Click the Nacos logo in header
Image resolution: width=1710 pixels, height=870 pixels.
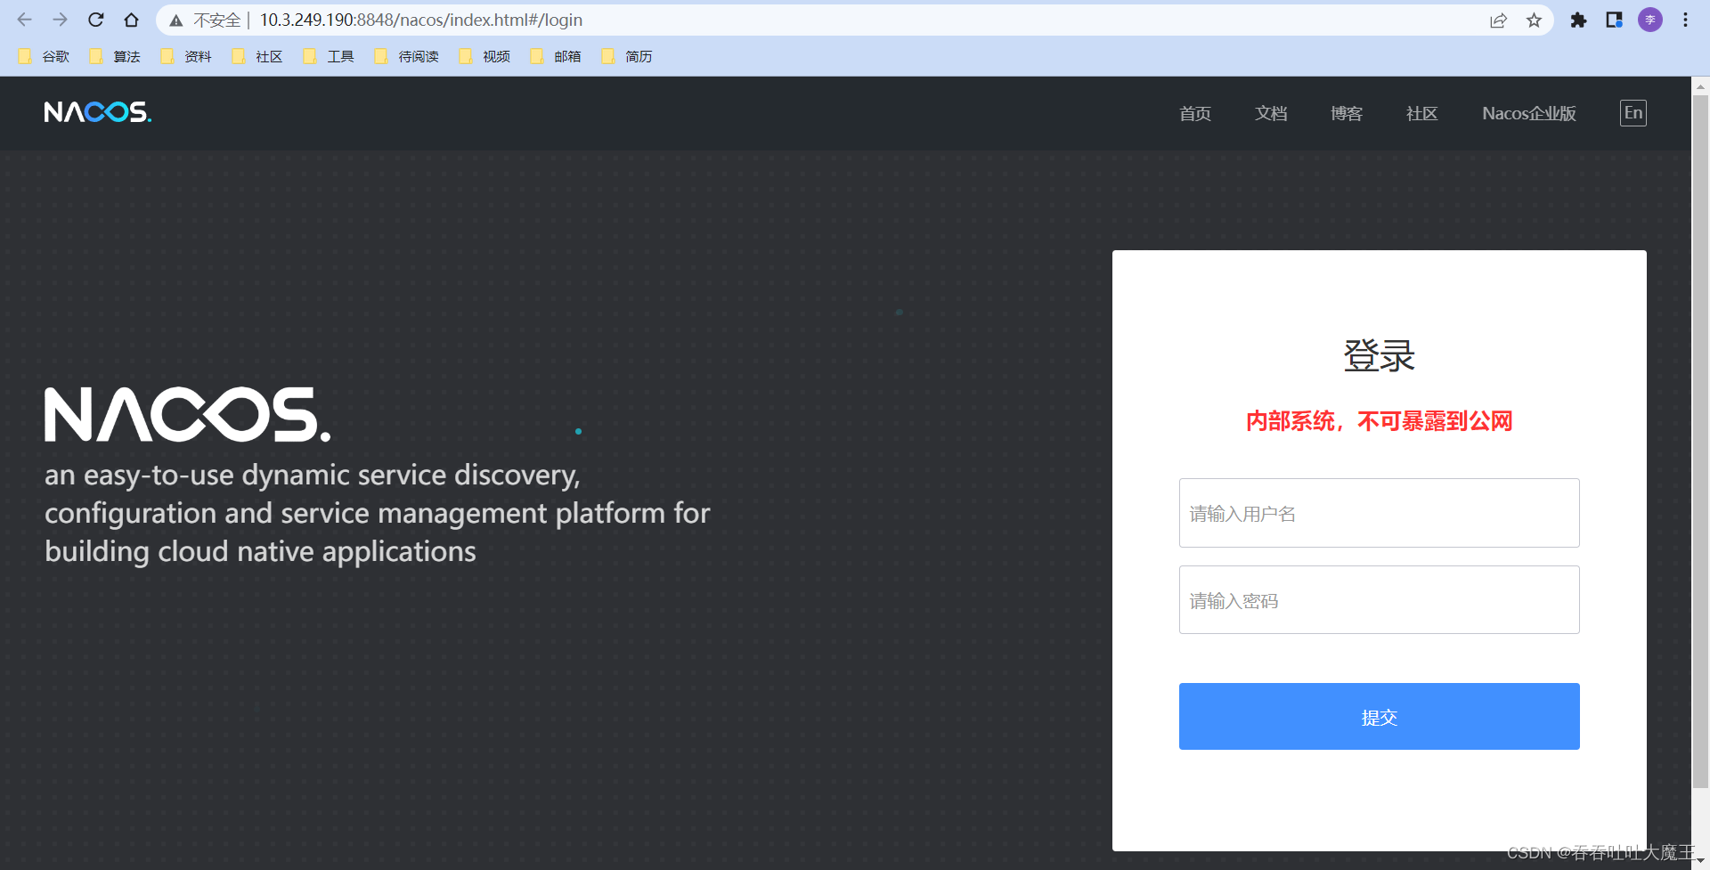[x=98, y=112]
